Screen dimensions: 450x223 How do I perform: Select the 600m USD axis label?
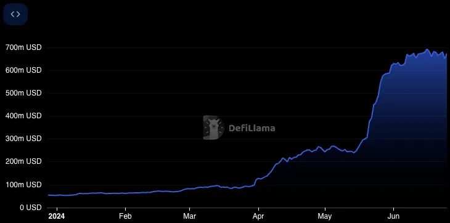[x=23, y=70]
